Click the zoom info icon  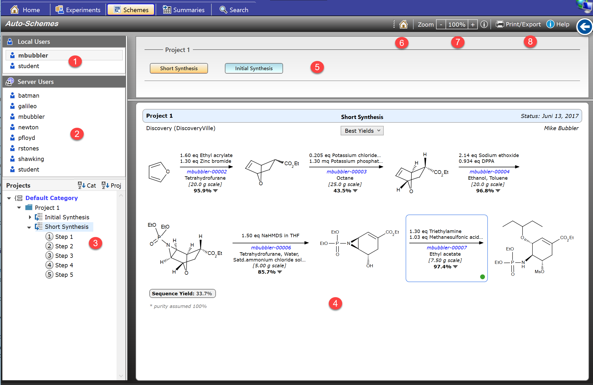(484, 24)
